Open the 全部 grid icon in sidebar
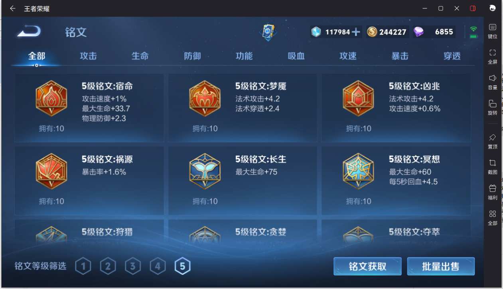The image size is (503, 289). (x=493, y=214)
